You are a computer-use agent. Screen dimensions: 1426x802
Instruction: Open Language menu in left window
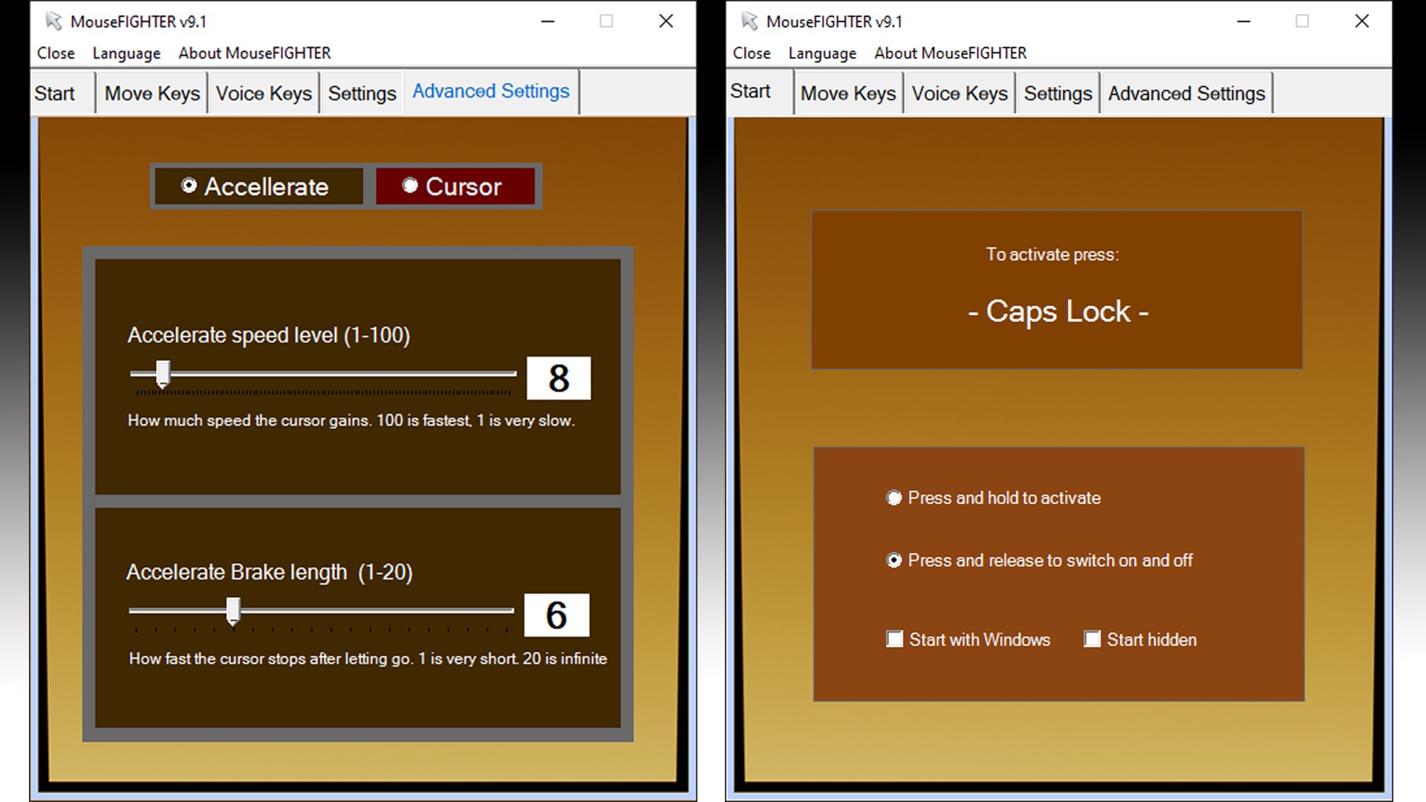click(x=126, y=53)
